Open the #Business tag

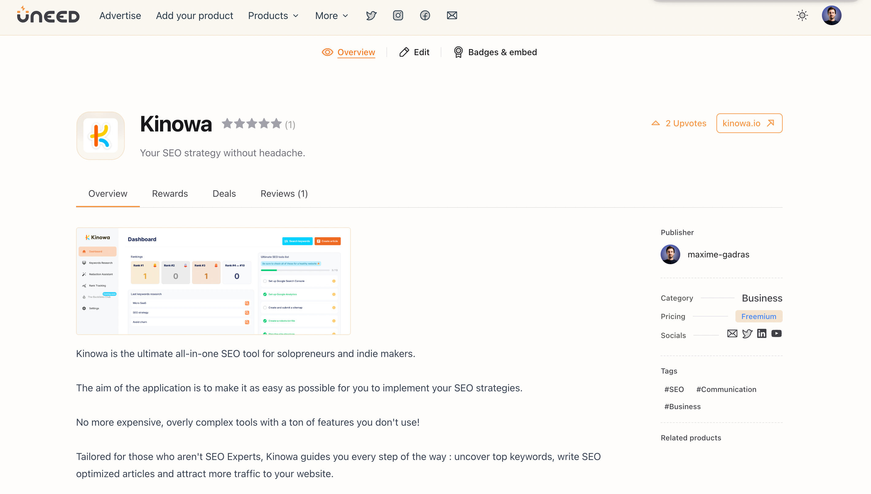[682, 407]
